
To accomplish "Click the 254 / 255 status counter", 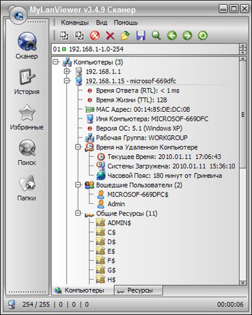I will [36, 305].
